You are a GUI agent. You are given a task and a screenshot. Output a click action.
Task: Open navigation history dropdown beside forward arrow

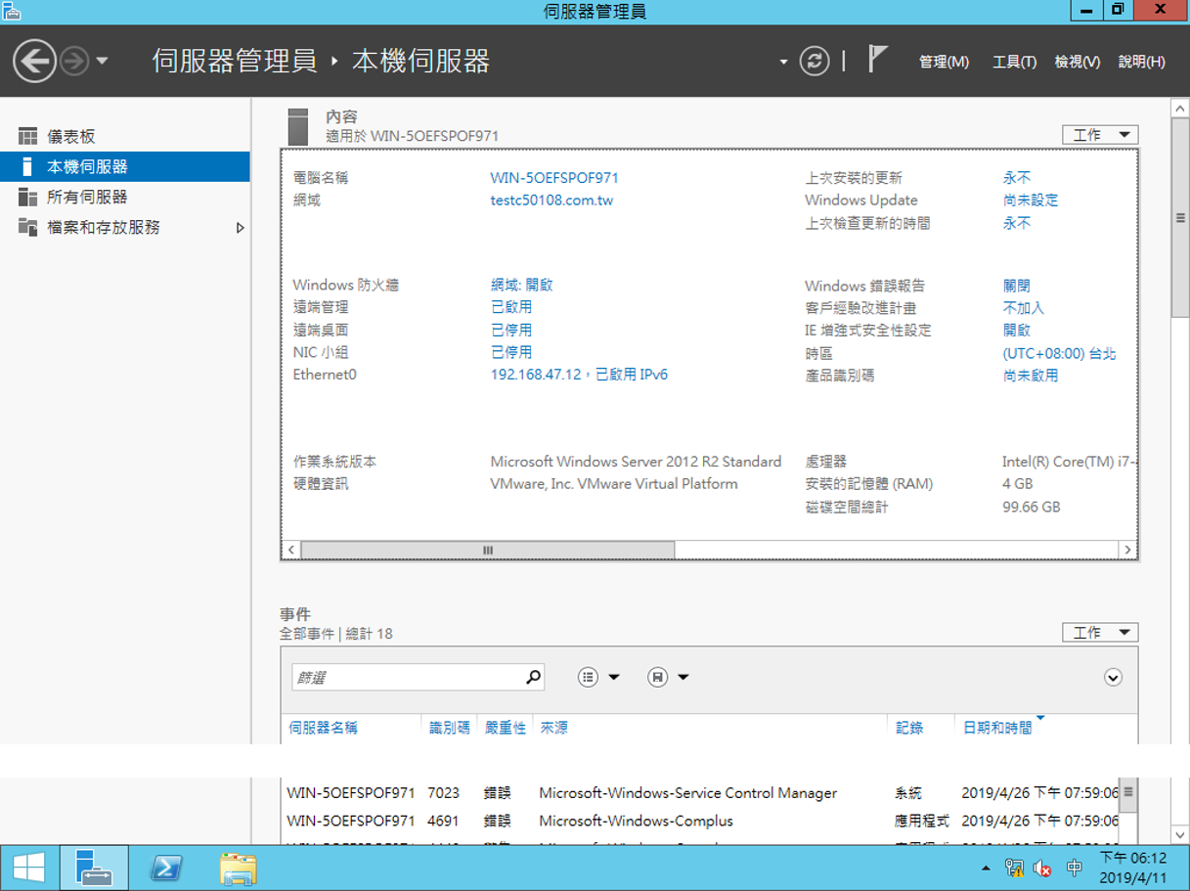click(x=102, y=62)
